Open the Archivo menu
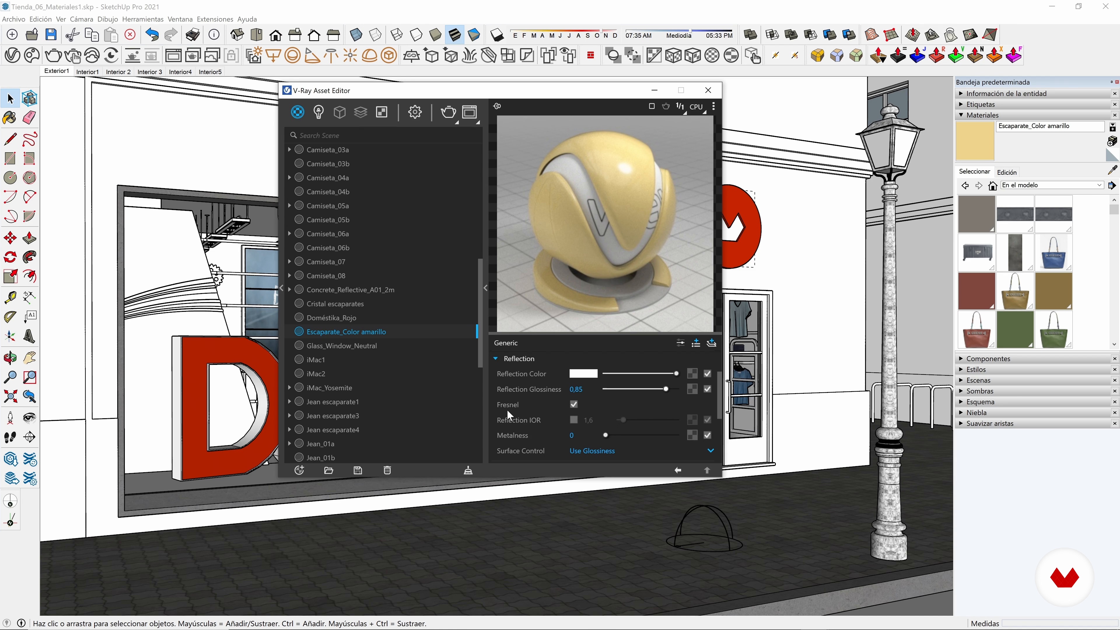The height and width of the screenshot is (630, 1120). tap(13, 19)
